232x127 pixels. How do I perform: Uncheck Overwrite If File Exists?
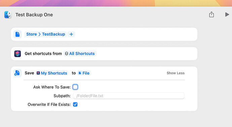75,104
